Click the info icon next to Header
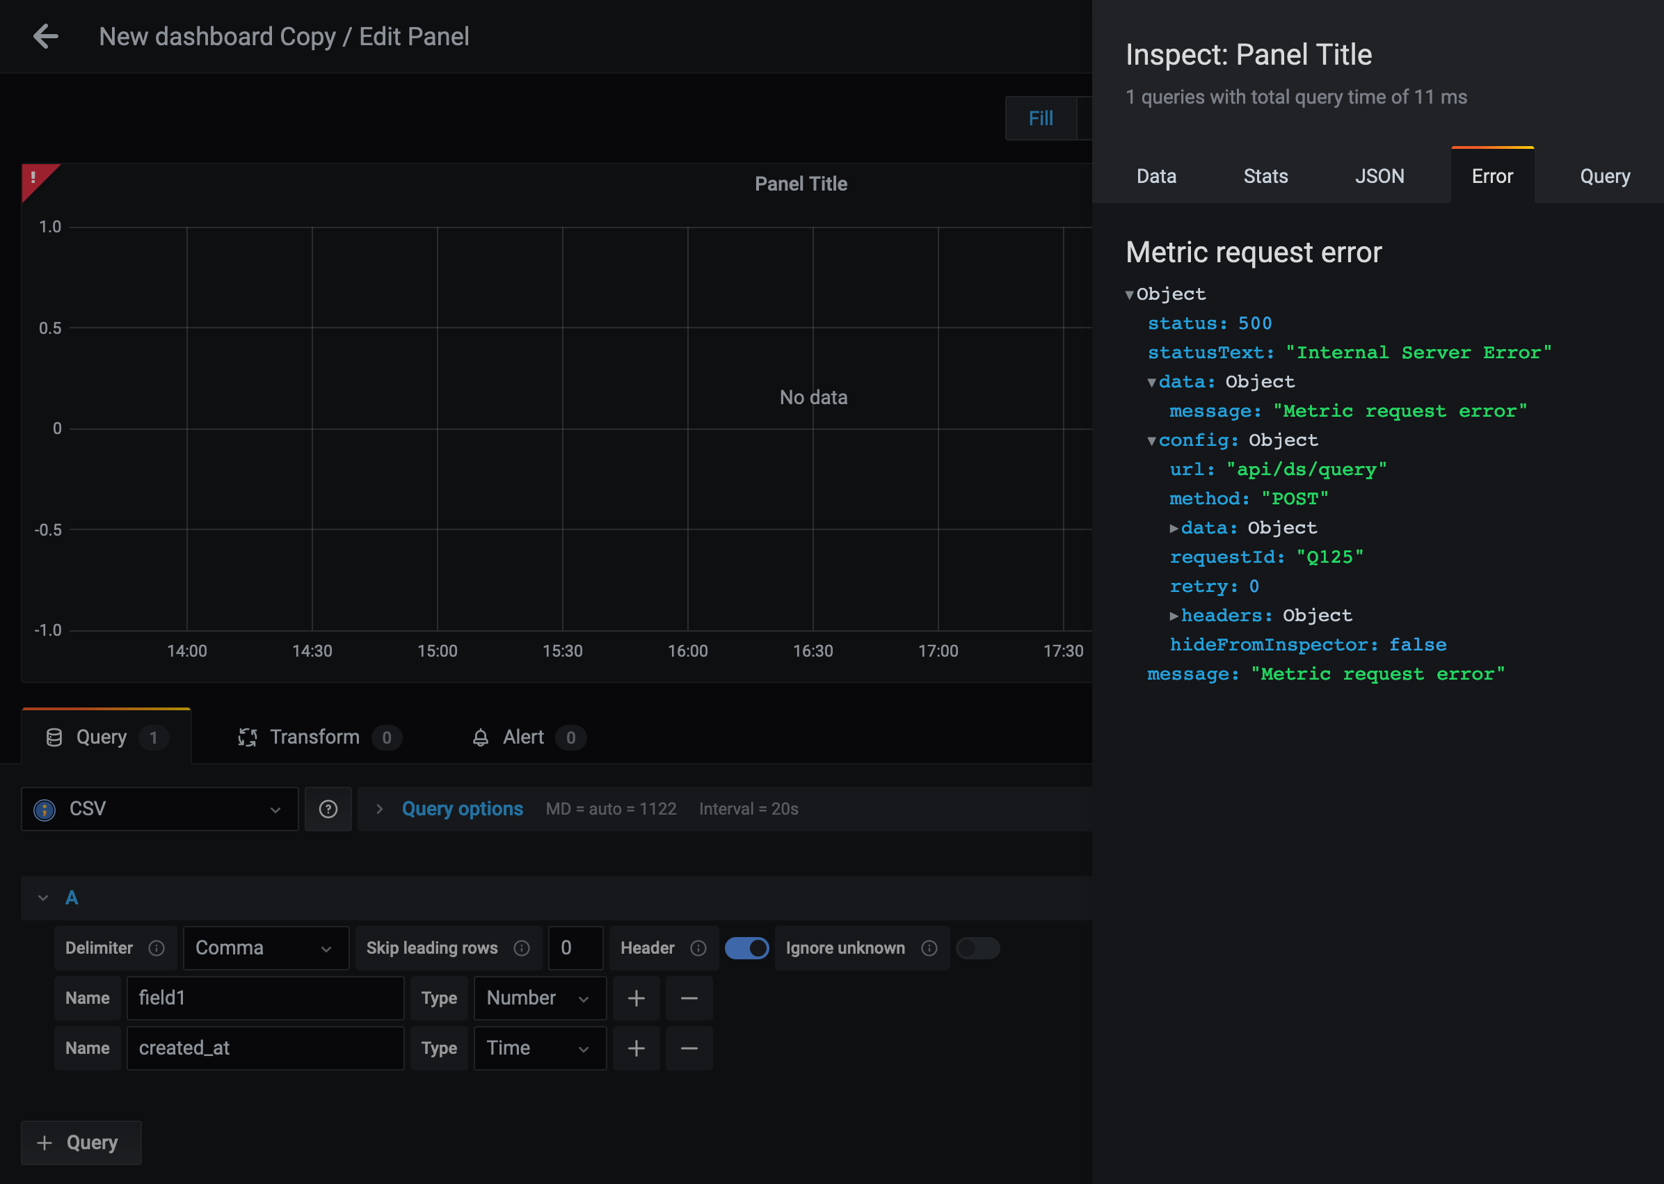Screen dimensions: 1664x1184 pos(698,947)
